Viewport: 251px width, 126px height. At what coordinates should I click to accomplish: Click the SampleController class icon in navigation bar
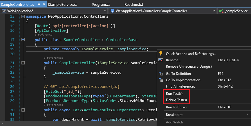[x=112, y=11]
